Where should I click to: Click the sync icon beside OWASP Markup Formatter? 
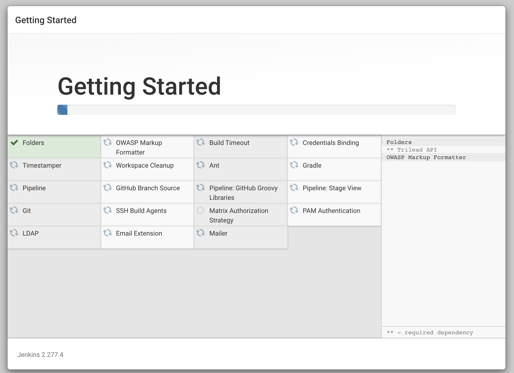[x=107, y=142]
